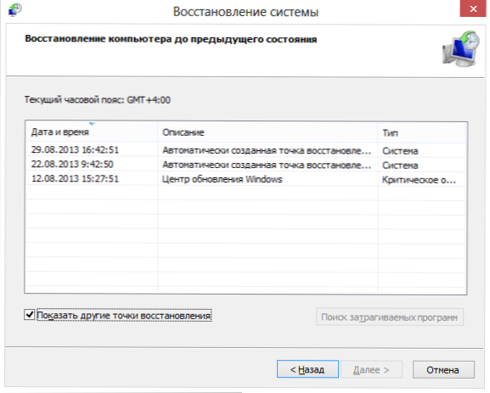Select the Центр обновления Windows entry

point(222,179)
